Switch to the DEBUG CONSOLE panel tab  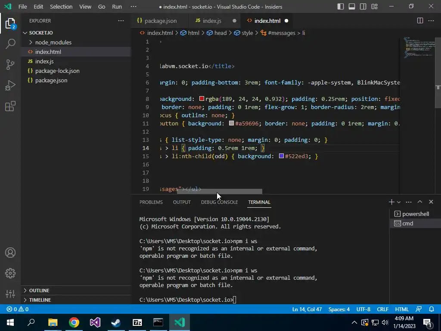219,202
